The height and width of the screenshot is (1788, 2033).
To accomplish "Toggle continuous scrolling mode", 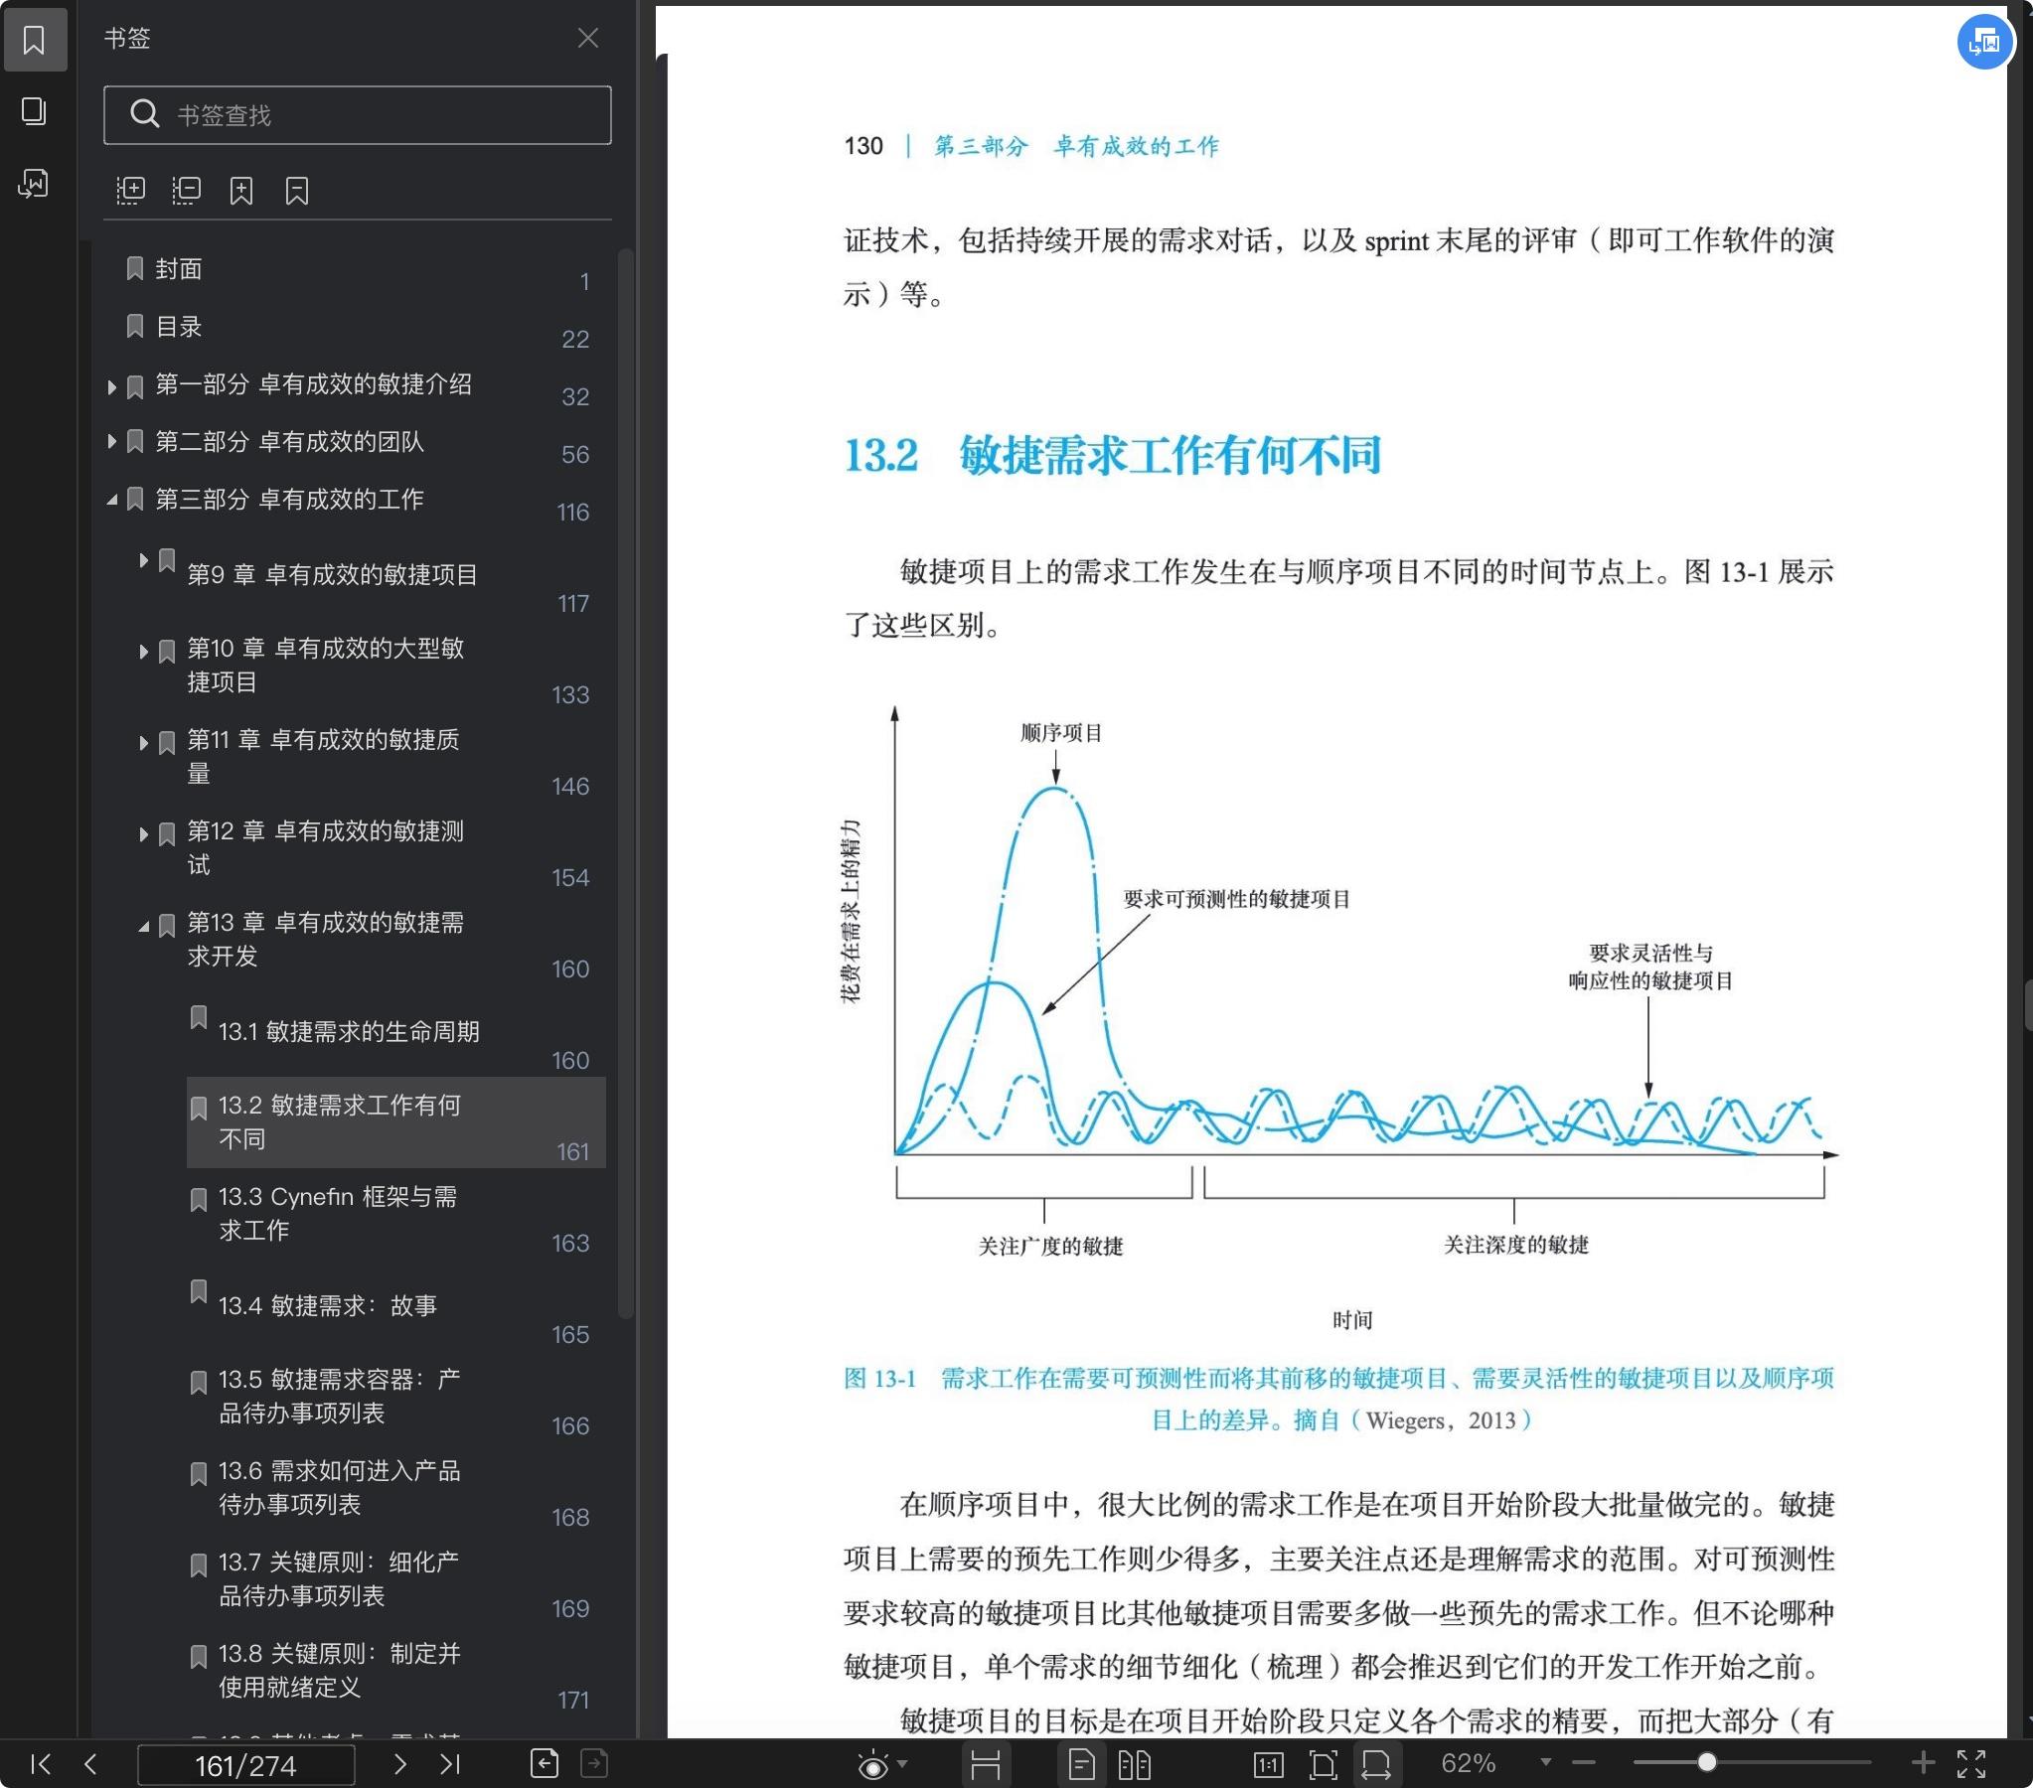I will tap(985, 1765).
